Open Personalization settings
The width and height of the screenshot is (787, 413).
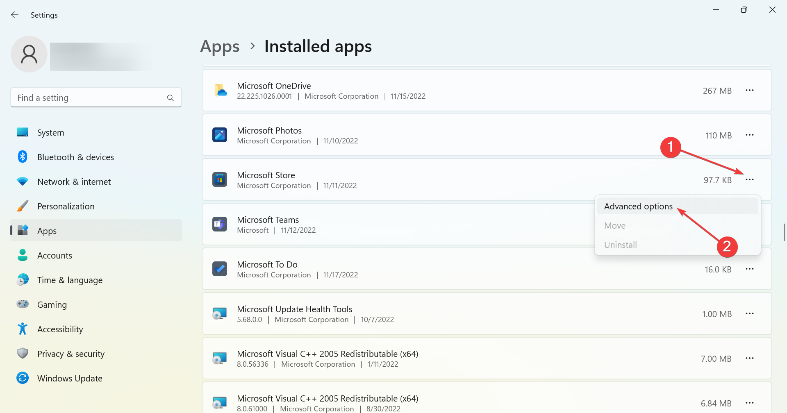[x=96, y=206]
